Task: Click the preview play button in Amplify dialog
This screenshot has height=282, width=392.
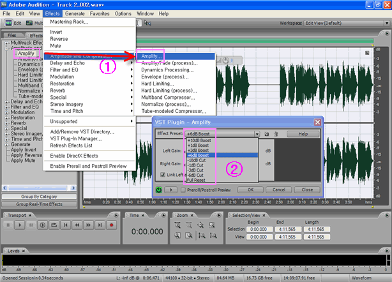Action: (x=170, y=189)
